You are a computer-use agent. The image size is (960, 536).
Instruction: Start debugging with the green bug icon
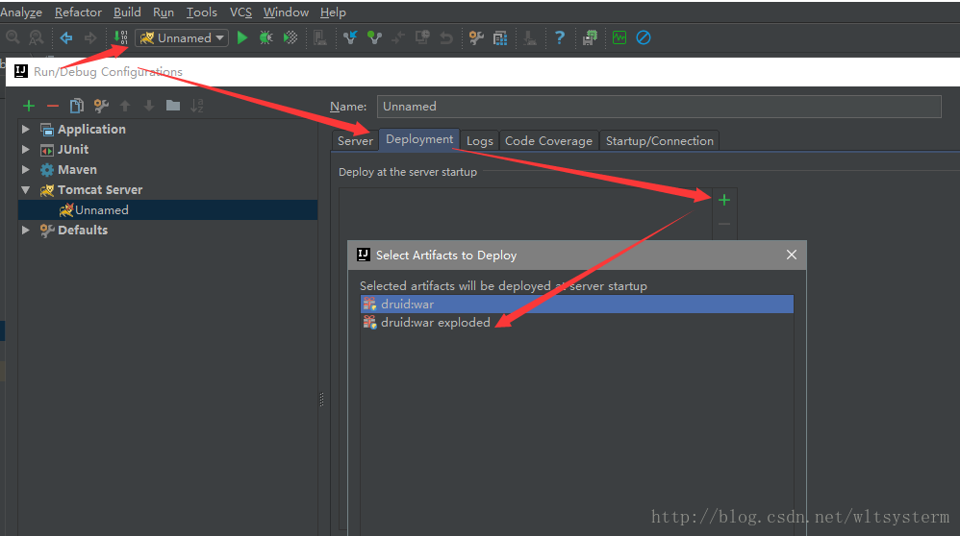[265, 37]
